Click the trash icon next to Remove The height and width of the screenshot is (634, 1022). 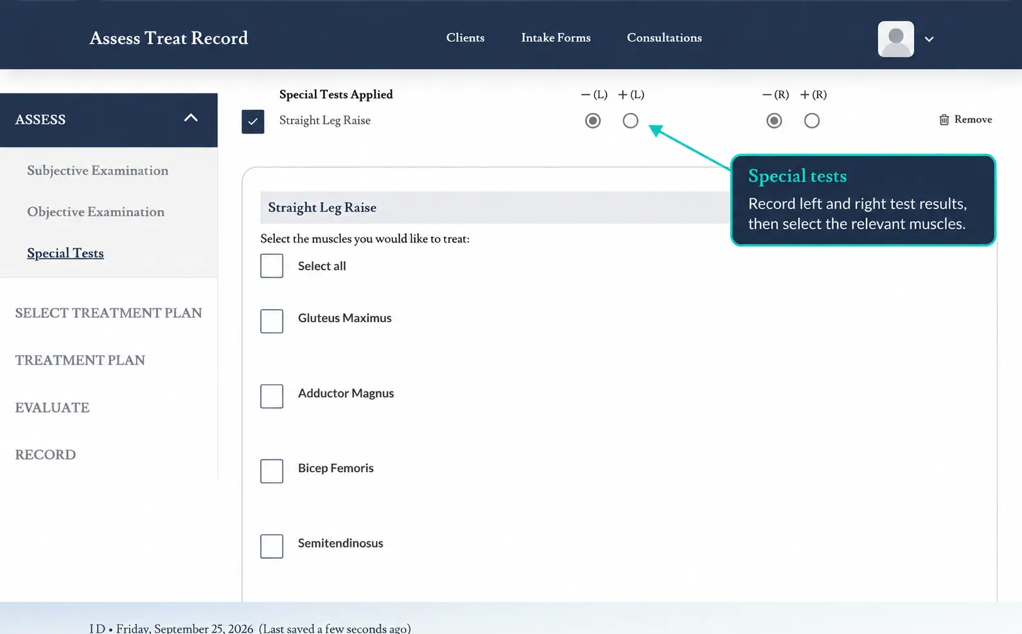click(944, 120)
